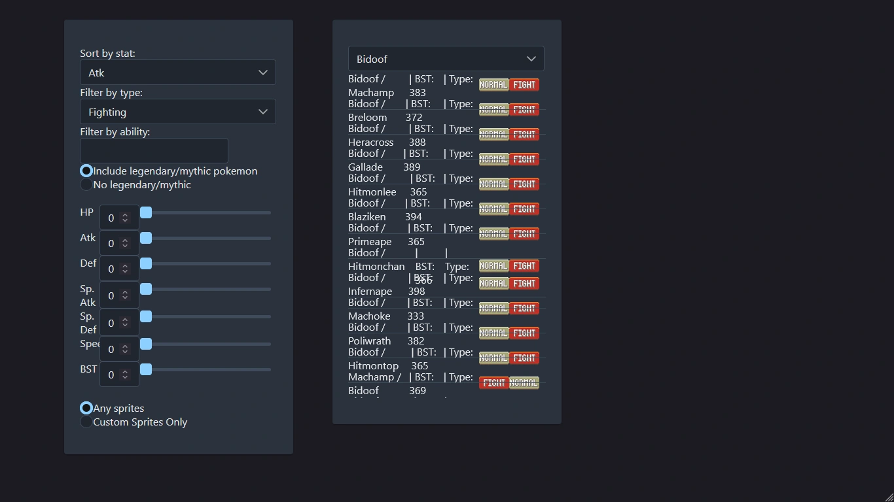
Task: Click FIGHT type badge in Machoke row
Action: [x=524, y=309]
